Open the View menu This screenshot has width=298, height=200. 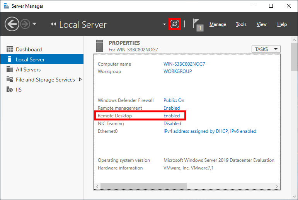tap(262, 24)
